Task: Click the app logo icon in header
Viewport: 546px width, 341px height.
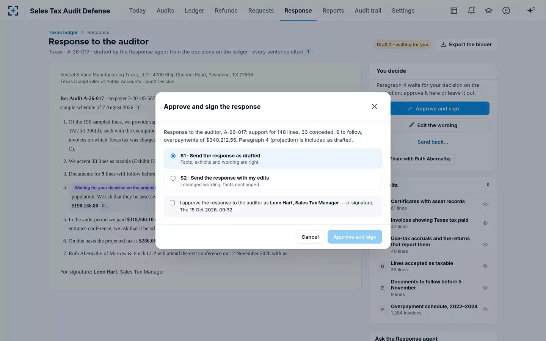Action: (13, 11)
